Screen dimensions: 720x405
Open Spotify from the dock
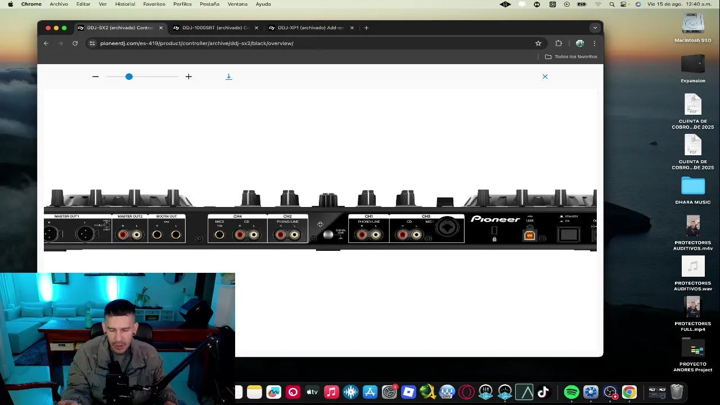[571, 392]
